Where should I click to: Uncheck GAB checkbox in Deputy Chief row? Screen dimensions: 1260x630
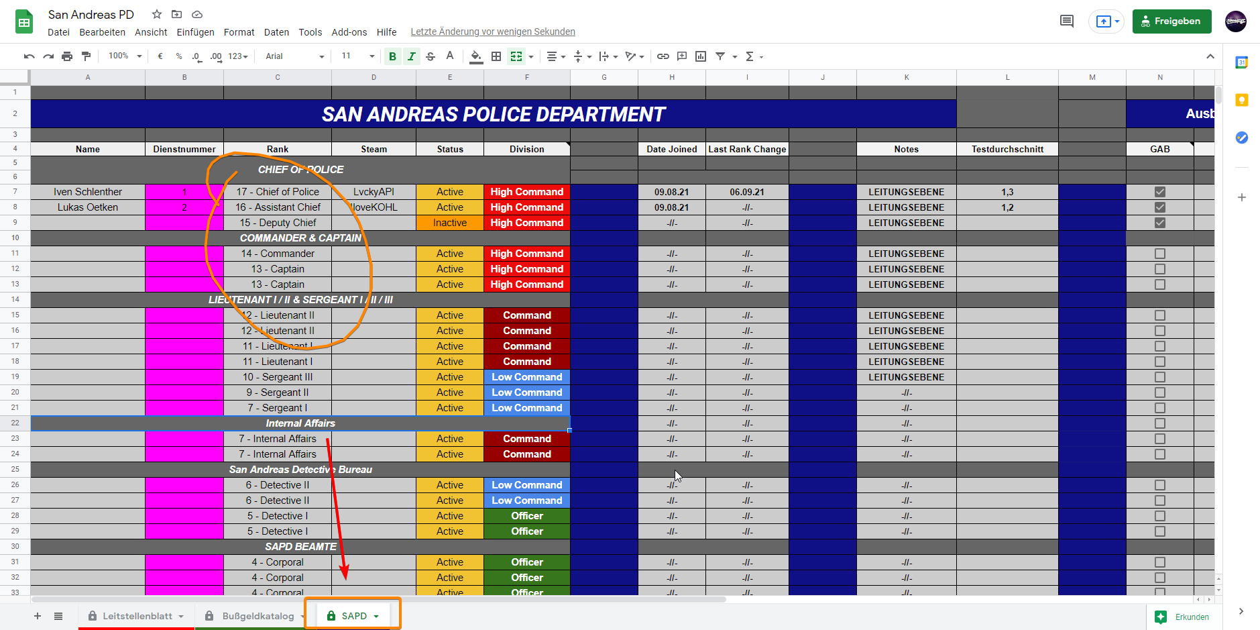[x=1159, y=223]
